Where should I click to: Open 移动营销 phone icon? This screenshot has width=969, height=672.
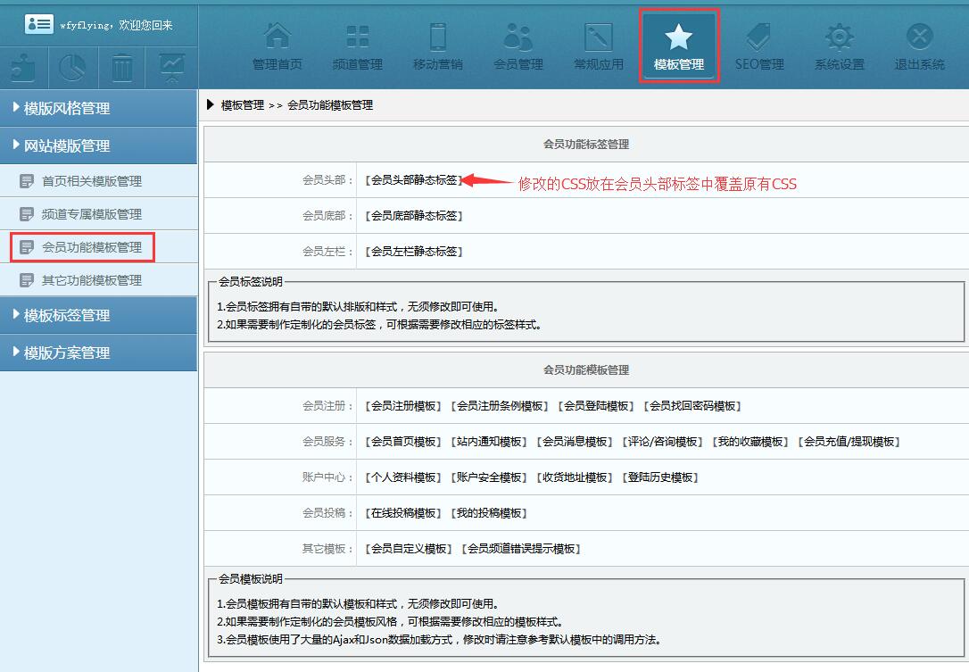tap(438, 37)
